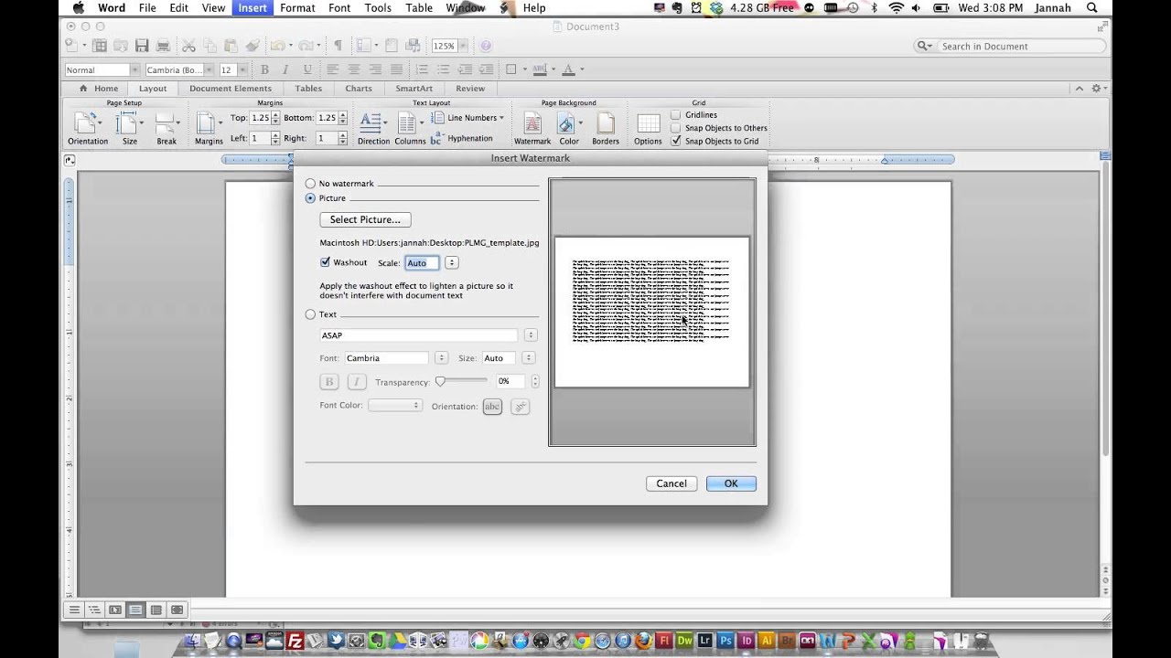Click the text Direction icon
Screen dimensions: 1171x658
[x=371, y=123]
